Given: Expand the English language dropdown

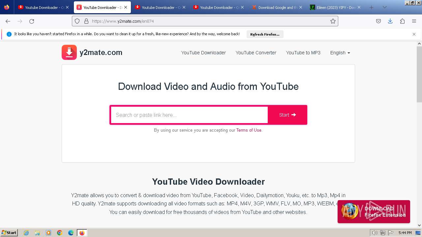Looking at the screenshot, I should (x=340, y=53).
